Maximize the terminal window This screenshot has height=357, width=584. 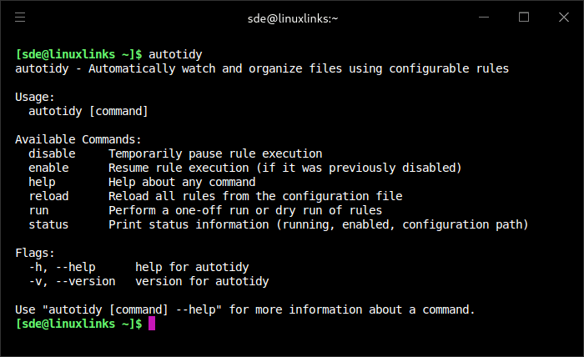pyautogui.click(x=524, y=17)
